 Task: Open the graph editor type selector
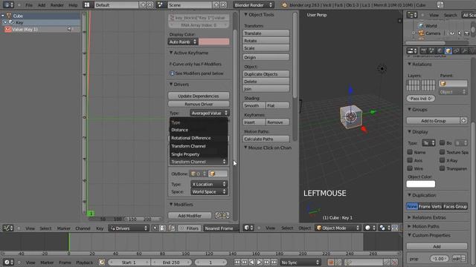tap(8, 228)
